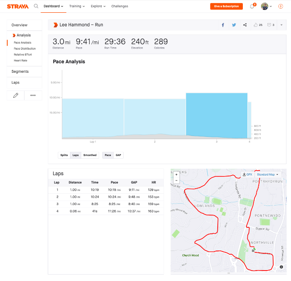
Task: Click the GAP column header
Action: tap(134, 182)
